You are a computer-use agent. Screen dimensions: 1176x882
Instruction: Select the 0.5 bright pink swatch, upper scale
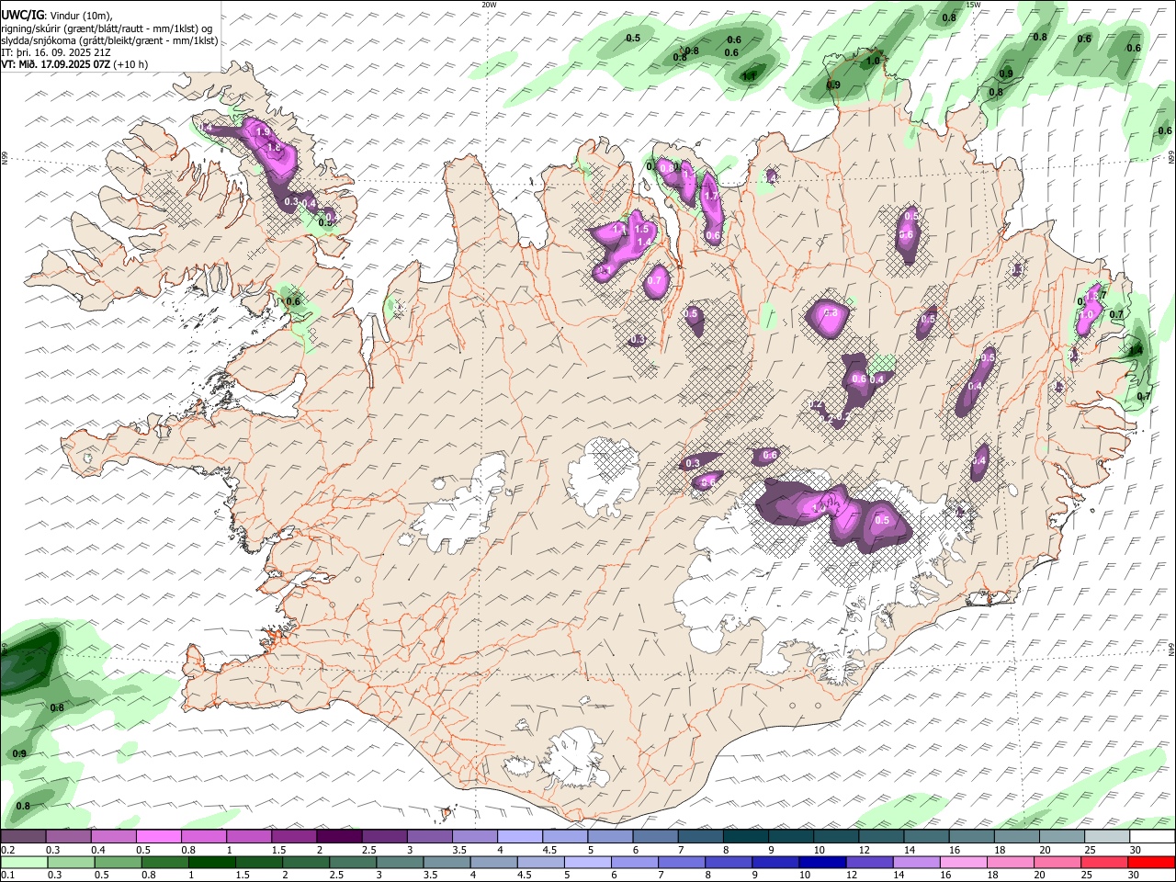click(x=158, y=836)
